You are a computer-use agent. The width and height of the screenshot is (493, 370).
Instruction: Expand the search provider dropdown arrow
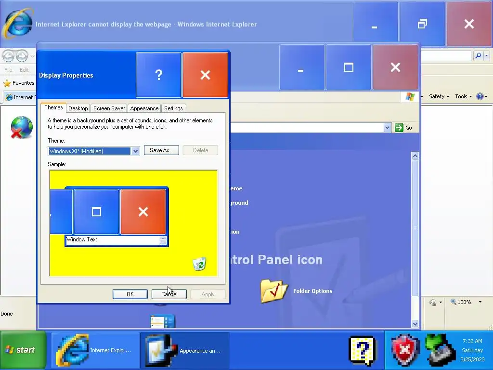click(x=486, y=56)
